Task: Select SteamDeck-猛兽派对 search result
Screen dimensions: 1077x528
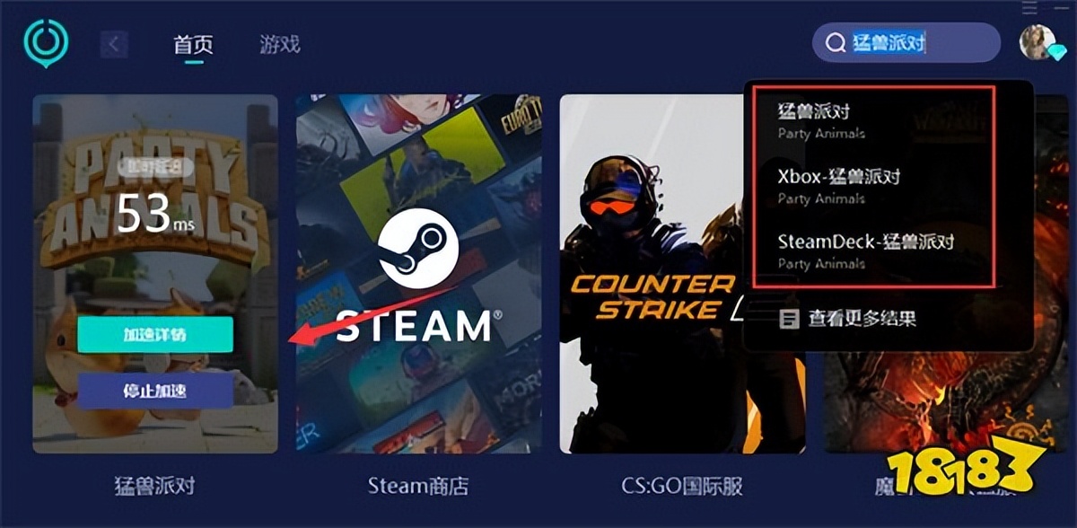Action: (871, 251)
